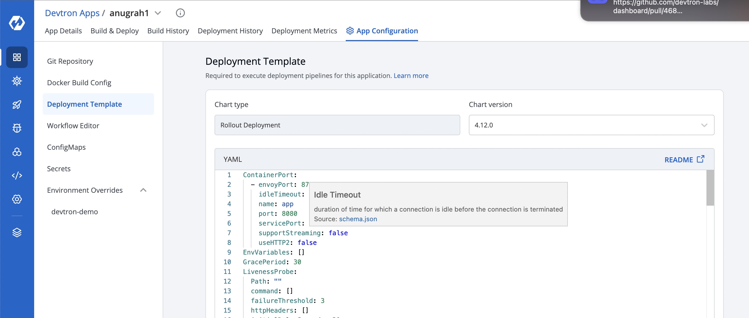Click the anugrah1 app name
Viewport: 749px width, 318px height.
129,13
